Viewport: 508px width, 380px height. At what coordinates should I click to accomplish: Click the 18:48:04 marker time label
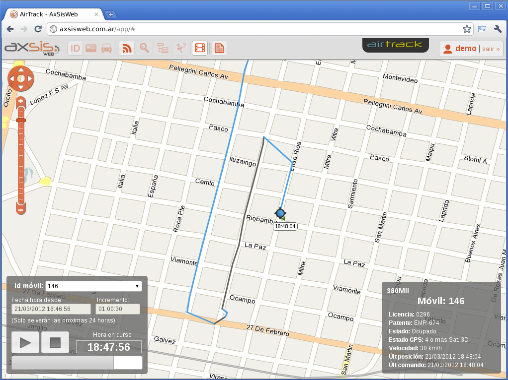click(x=285, y=226)
